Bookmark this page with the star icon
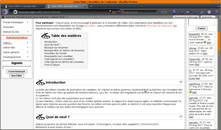 tap(162, 12)
